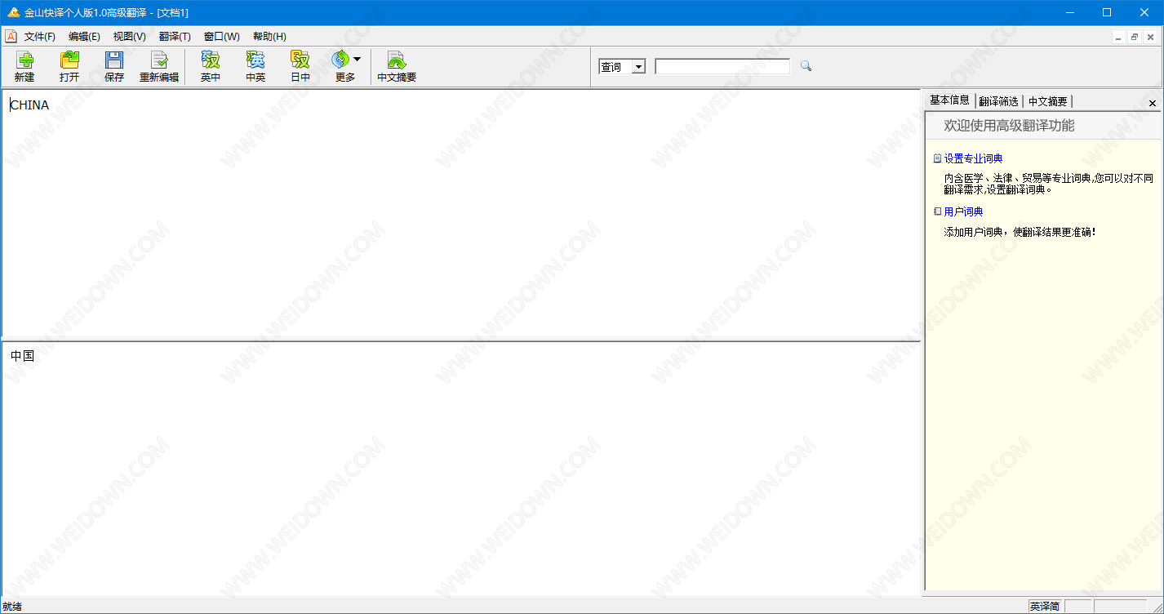Viewport: 1164px width, 614px height.
Task: Switch to the 中文摘要 side panel tab
Action: [x=1047, y=101]
